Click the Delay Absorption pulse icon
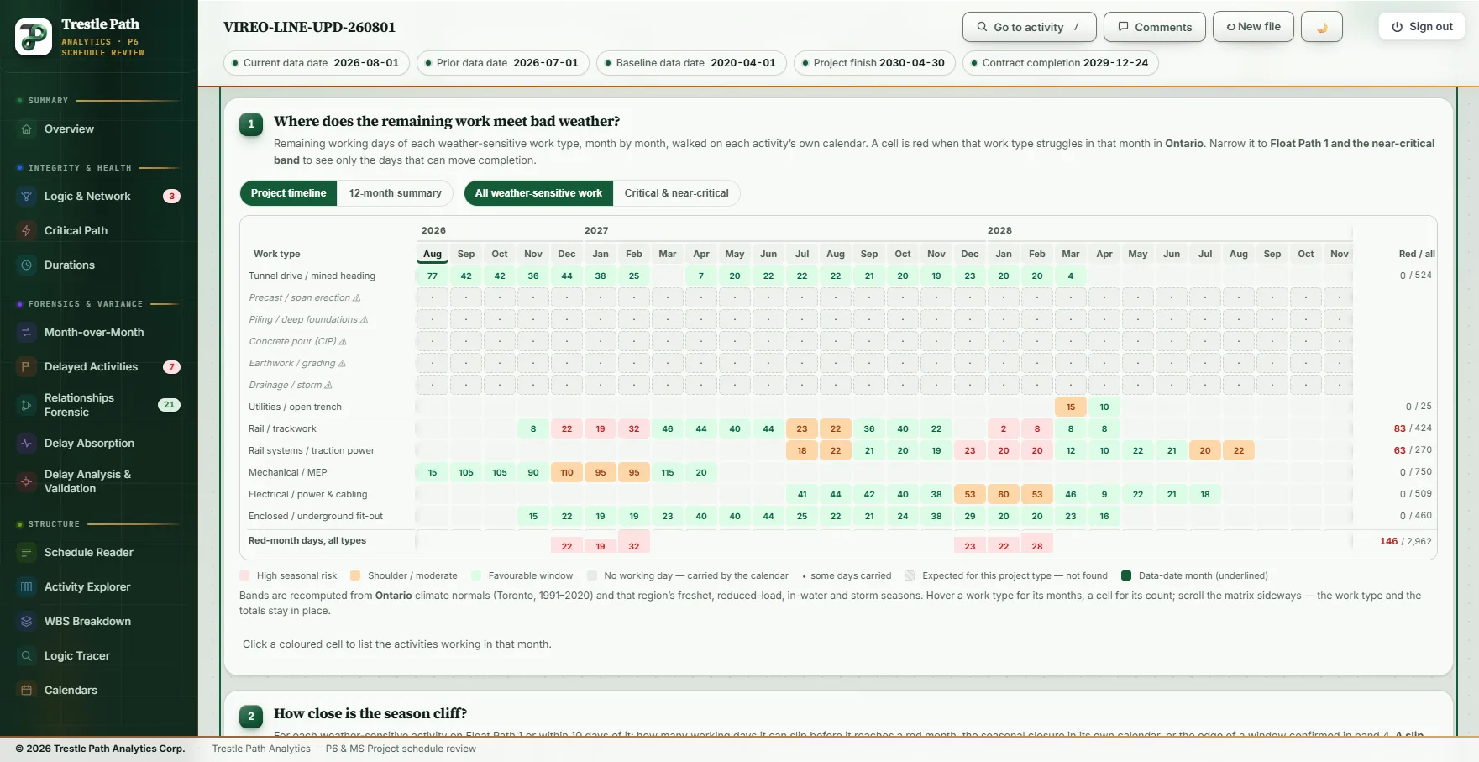Viewport: 1479px width, 762px height. pyautogui.click(x=27, y=444)
